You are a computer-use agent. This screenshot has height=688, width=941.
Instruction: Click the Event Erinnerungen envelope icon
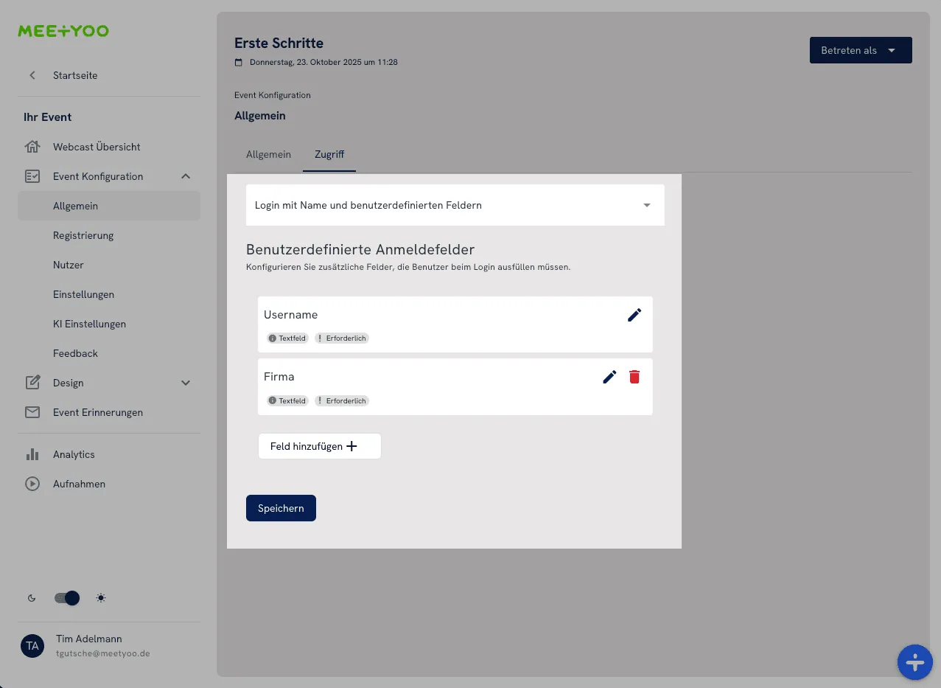tap(32, 412)
